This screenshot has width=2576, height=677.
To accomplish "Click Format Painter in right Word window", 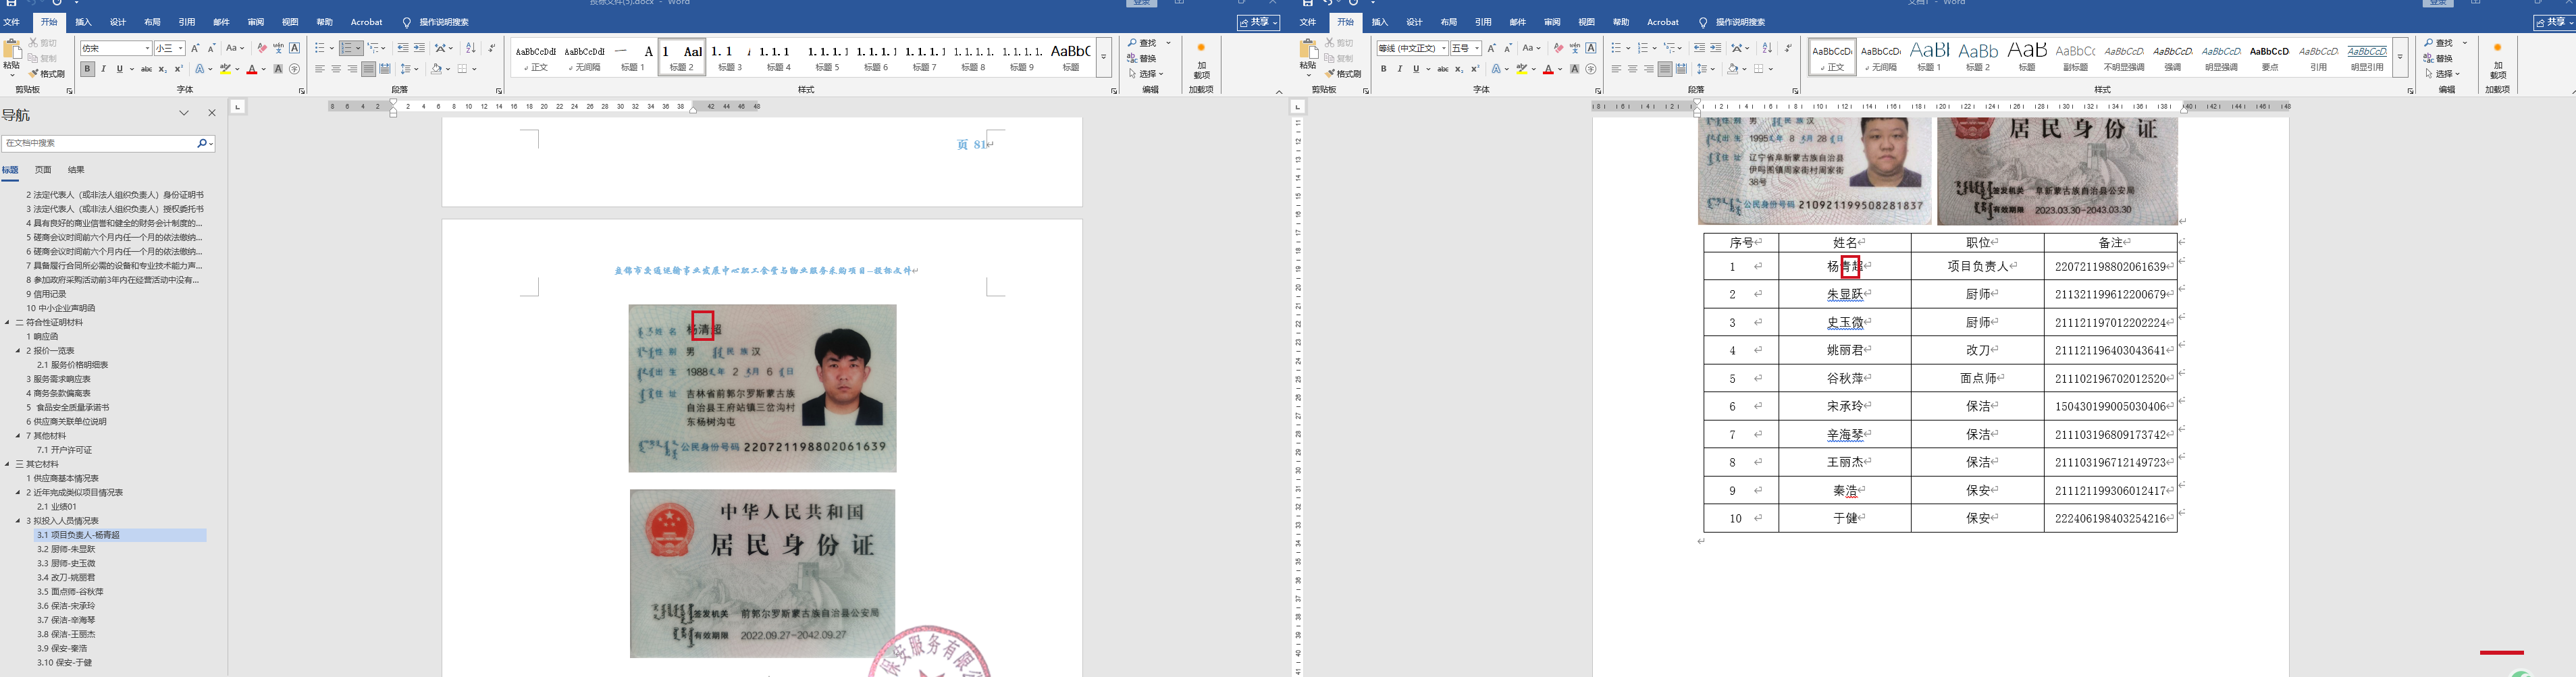I will 1343,74.
